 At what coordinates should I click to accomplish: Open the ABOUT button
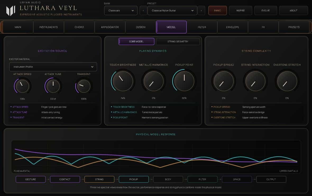(x=293, y=11)
